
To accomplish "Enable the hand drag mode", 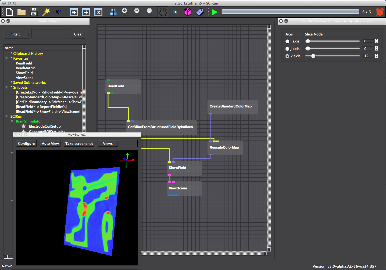I will pyautogui.click(x=163, y=12).
